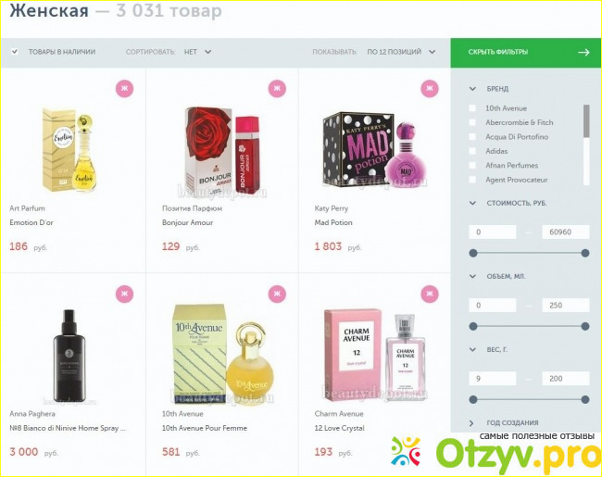Screen dimensions: 602x477
Task: Click the maximum price field 60960
Action: tap(565, 232)
